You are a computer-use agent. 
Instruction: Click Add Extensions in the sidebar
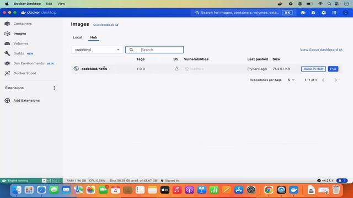tap(26, 101)
